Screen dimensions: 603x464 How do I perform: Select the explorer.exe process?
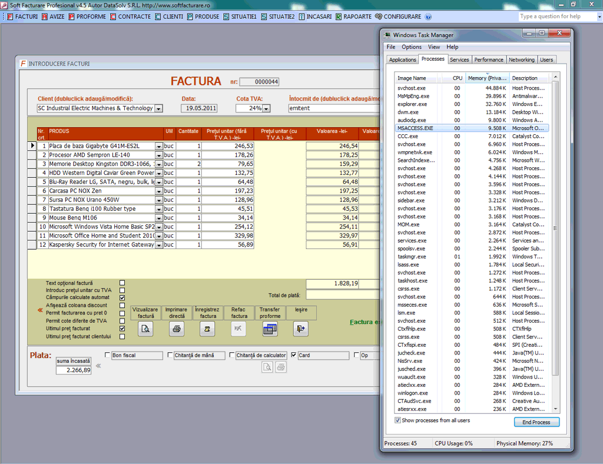[472, 104]
